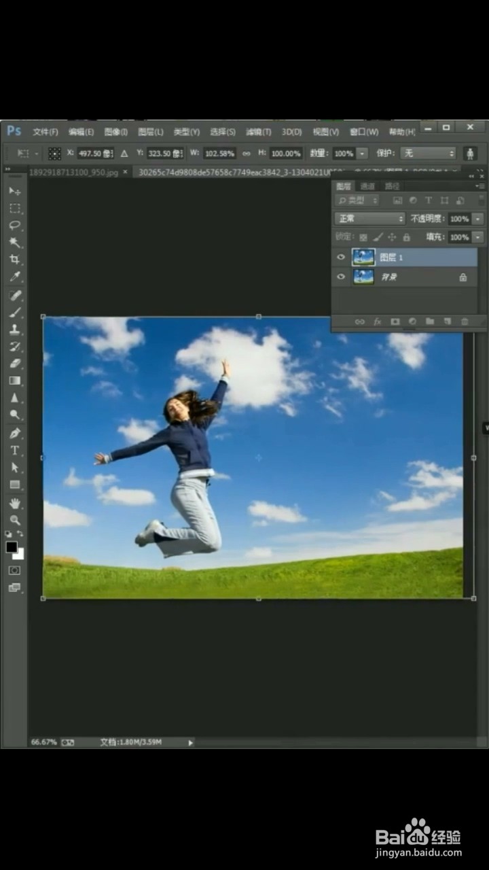This screenshot has width=489, height=870.
Task: Open the 图像(I) menu
Action: [116, 132]
